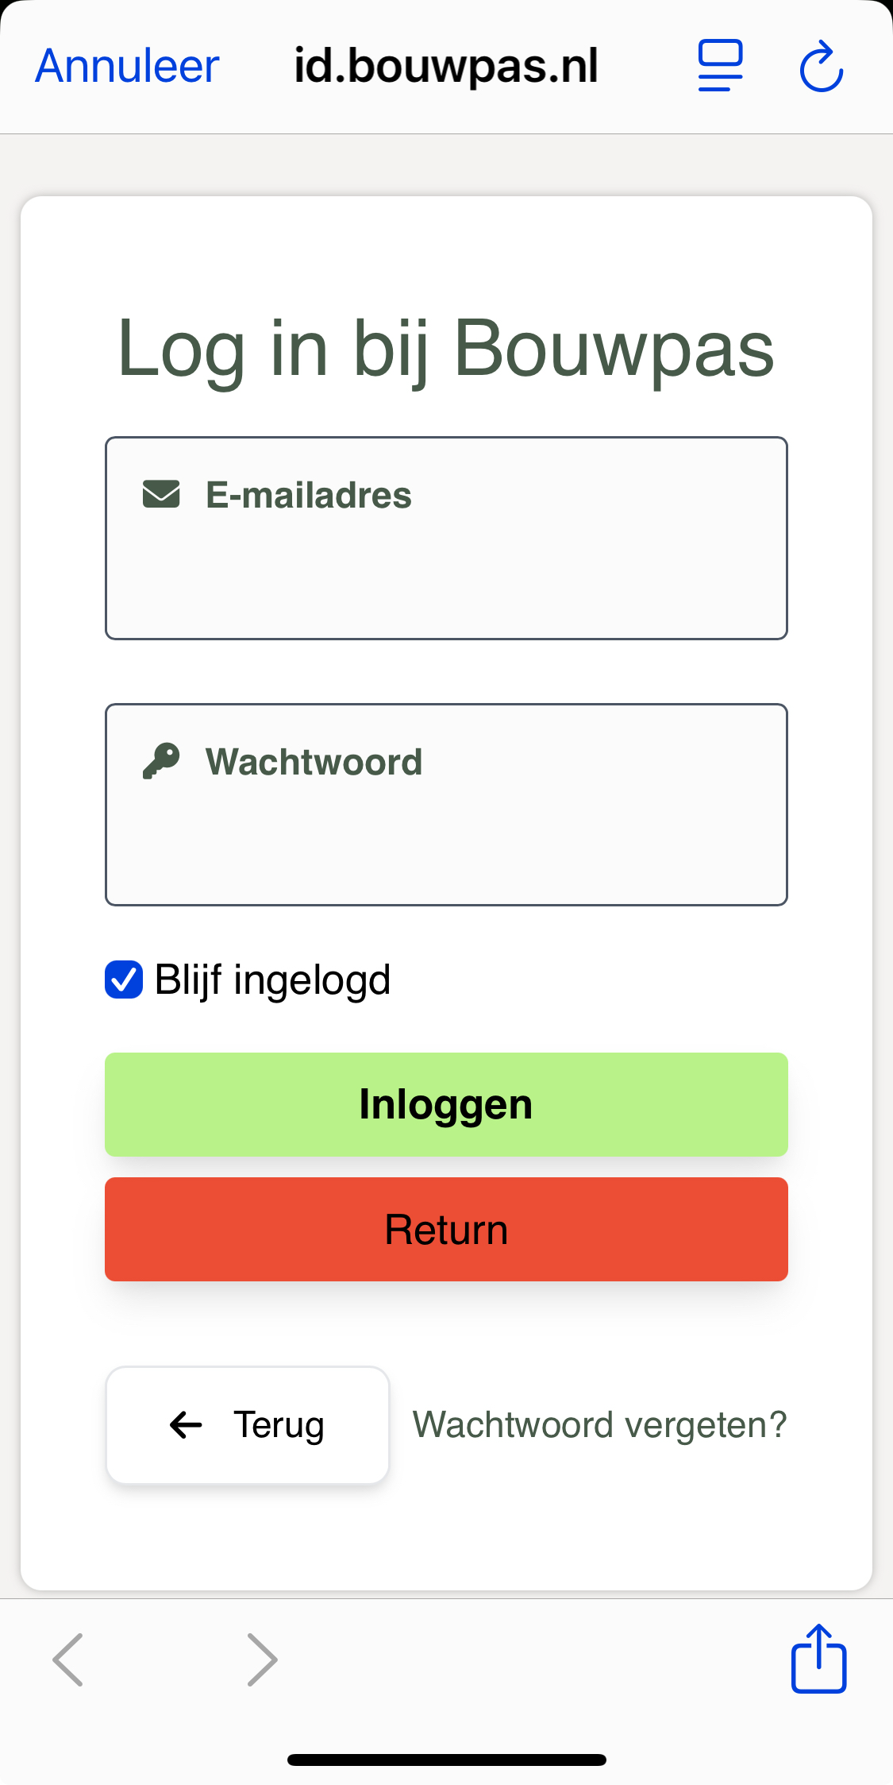893x1785 pixels.
Task: Tap the Log in bij Bouwpas heading
Action: click(446, 349)
